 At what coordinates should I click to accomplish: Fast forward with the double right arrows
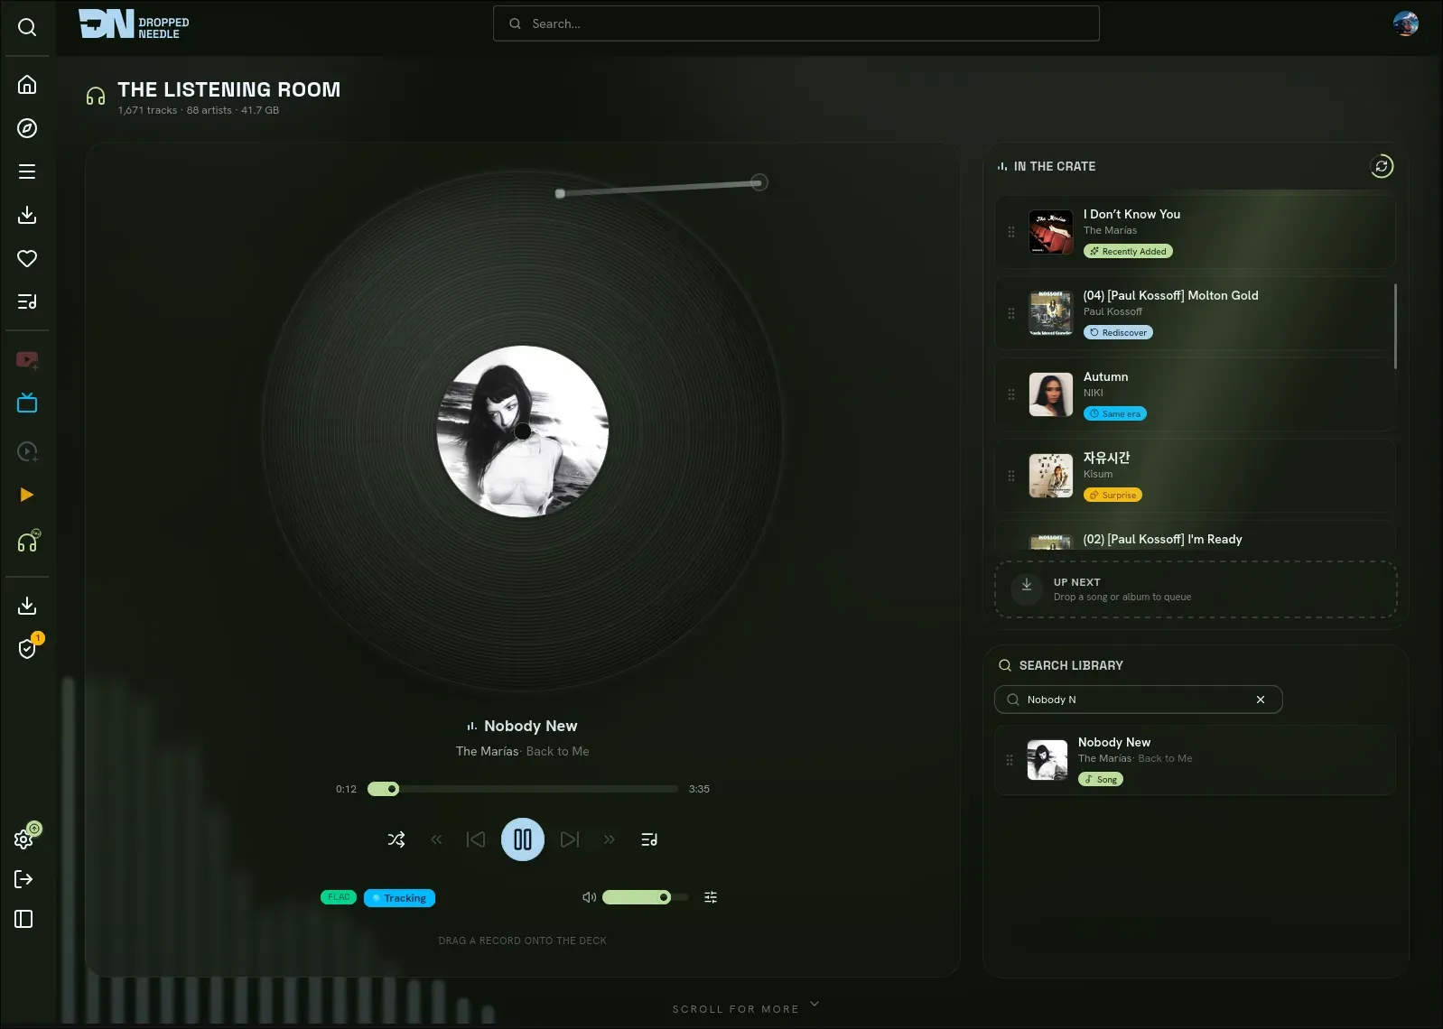(x=610, y=839)
